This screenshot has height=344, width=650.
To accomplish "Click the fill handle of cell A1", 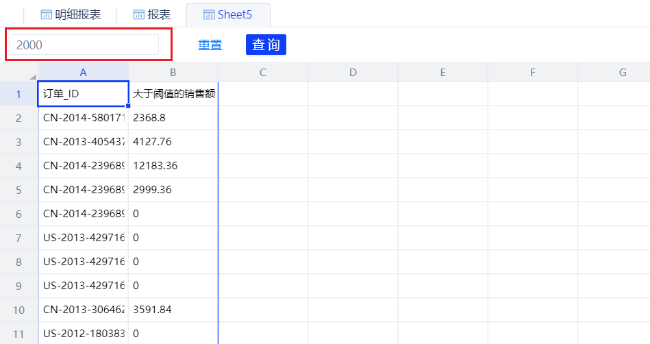I will (x=128, y=106).
